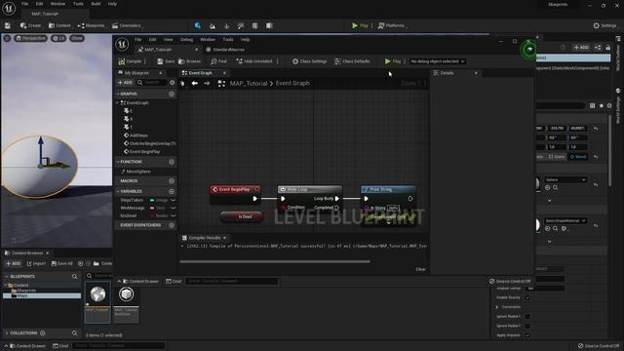This screenshot has width=624, height=351.
Task: Open the BasicShapeMaterial dropdown
Action: (x=565, y=220)
